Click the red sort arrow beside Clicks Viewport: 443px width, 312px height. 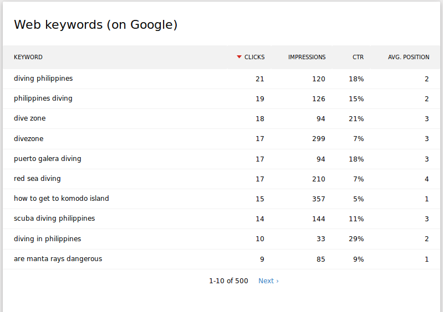(239, 57)
